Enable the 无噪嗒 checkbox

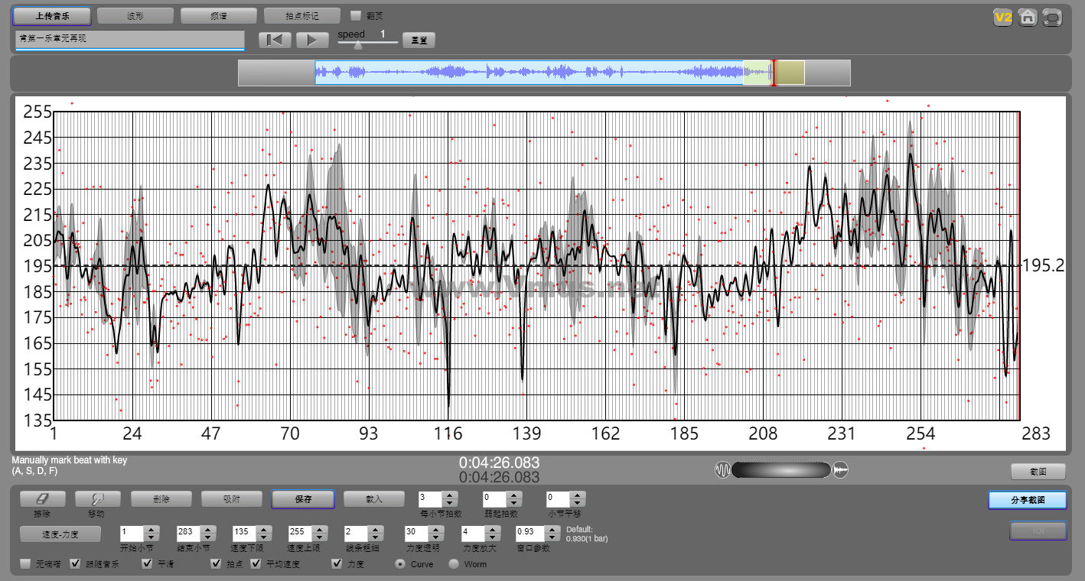point(26,564)
